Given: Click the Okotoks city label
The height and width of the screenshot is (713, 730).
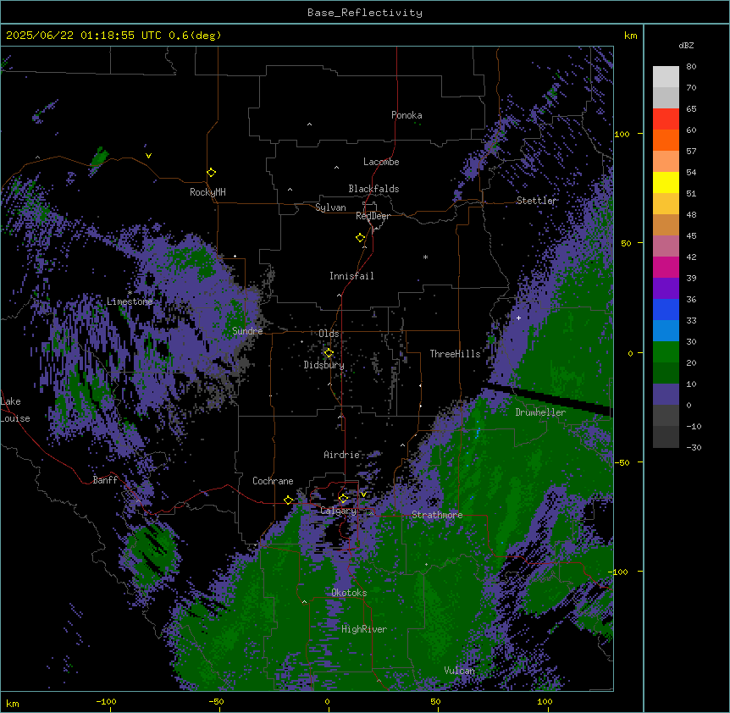Looking at the screenshot, I should pos(349,593).
